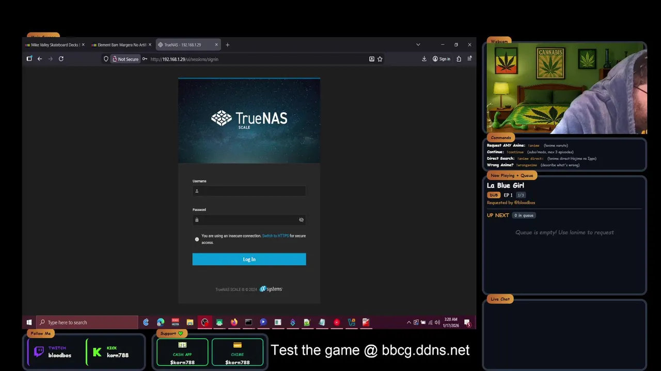Click the Username input field
Image resolution: width=661 pixels, height=371 pixels.
(249, 191)
